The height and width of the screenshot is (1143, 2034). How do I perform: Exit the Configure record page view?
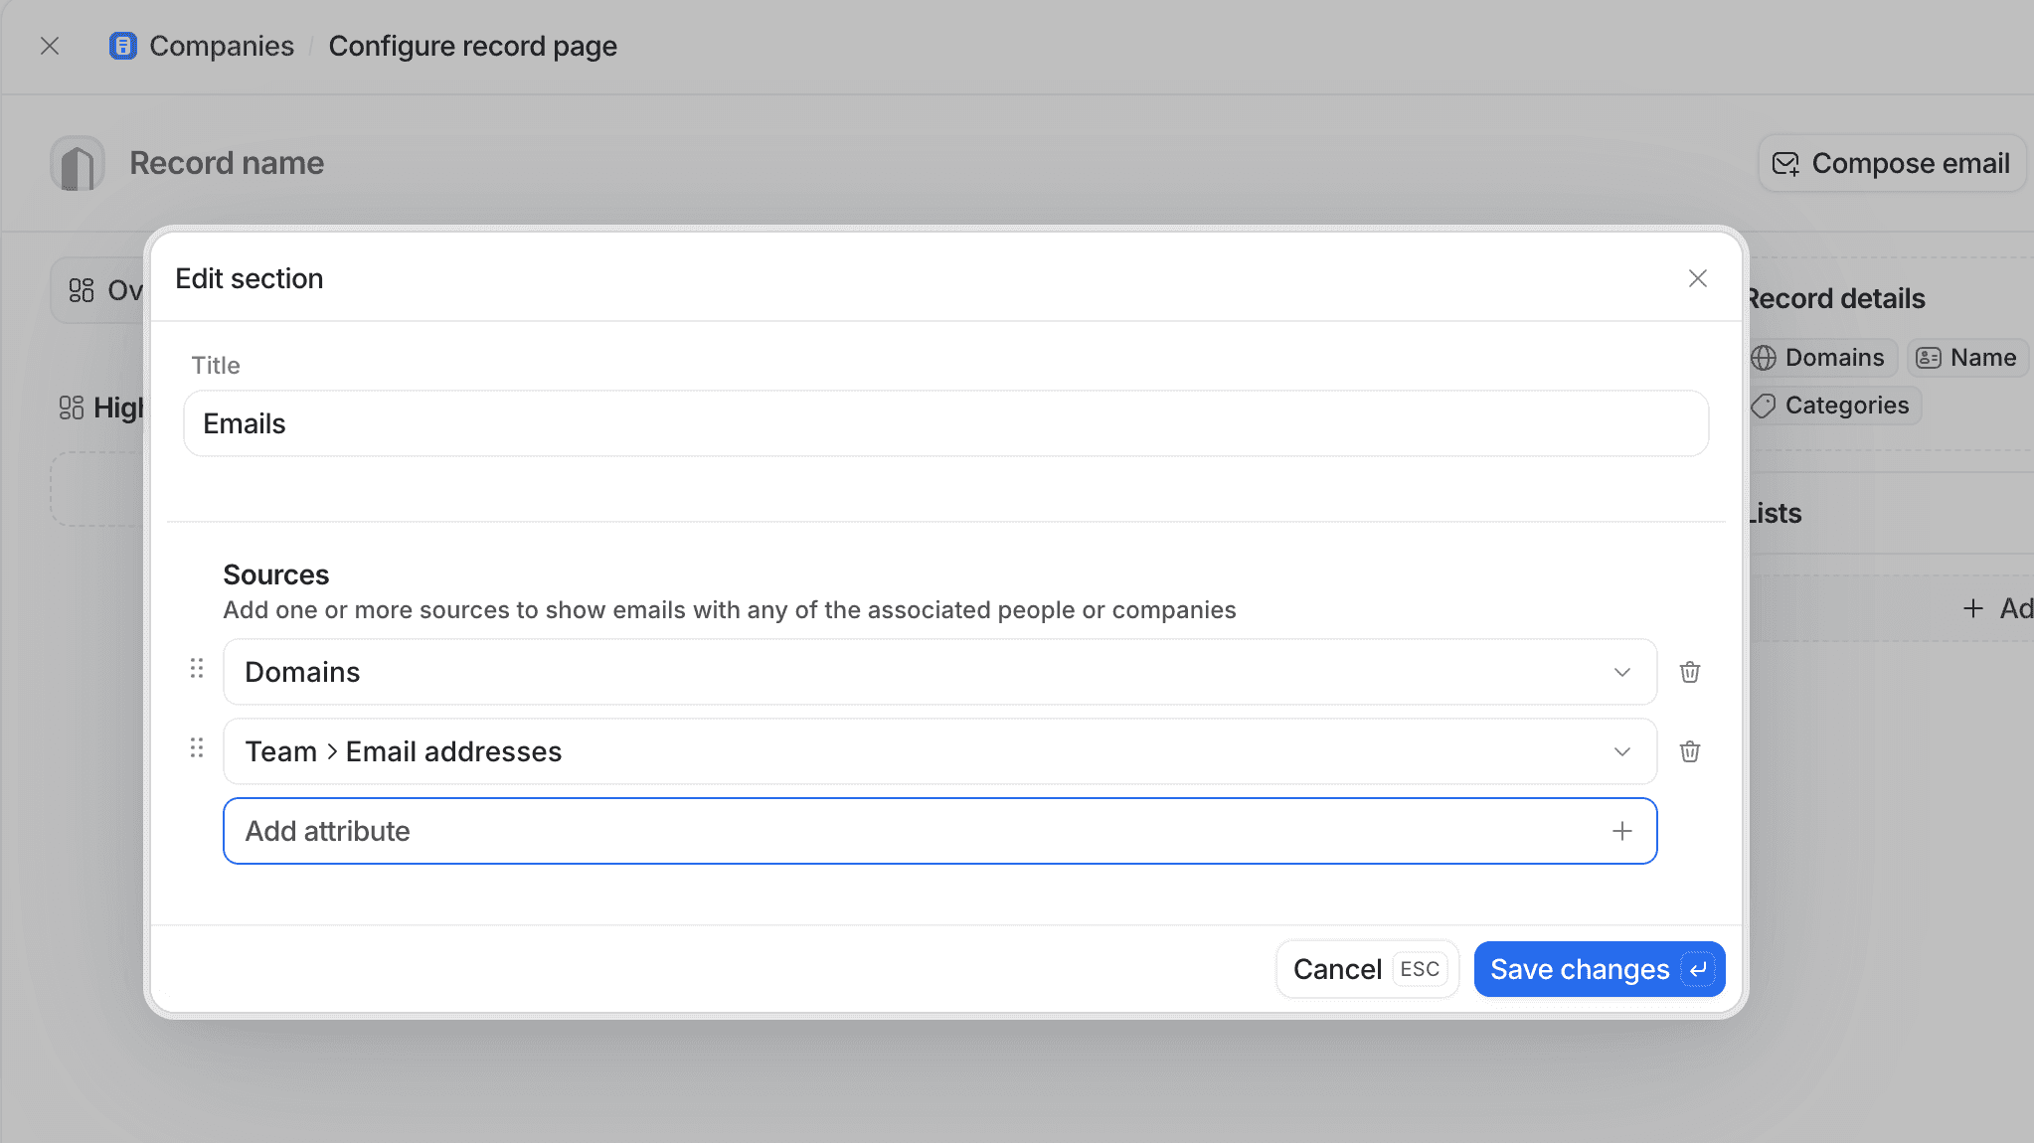click(50, 46)
